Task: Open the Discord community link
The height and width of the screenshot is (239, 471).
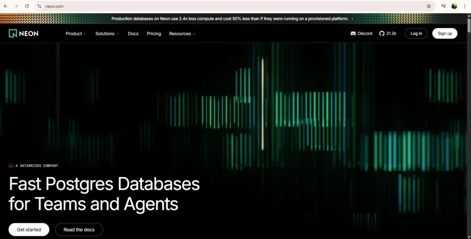Action: coord(361,34)
